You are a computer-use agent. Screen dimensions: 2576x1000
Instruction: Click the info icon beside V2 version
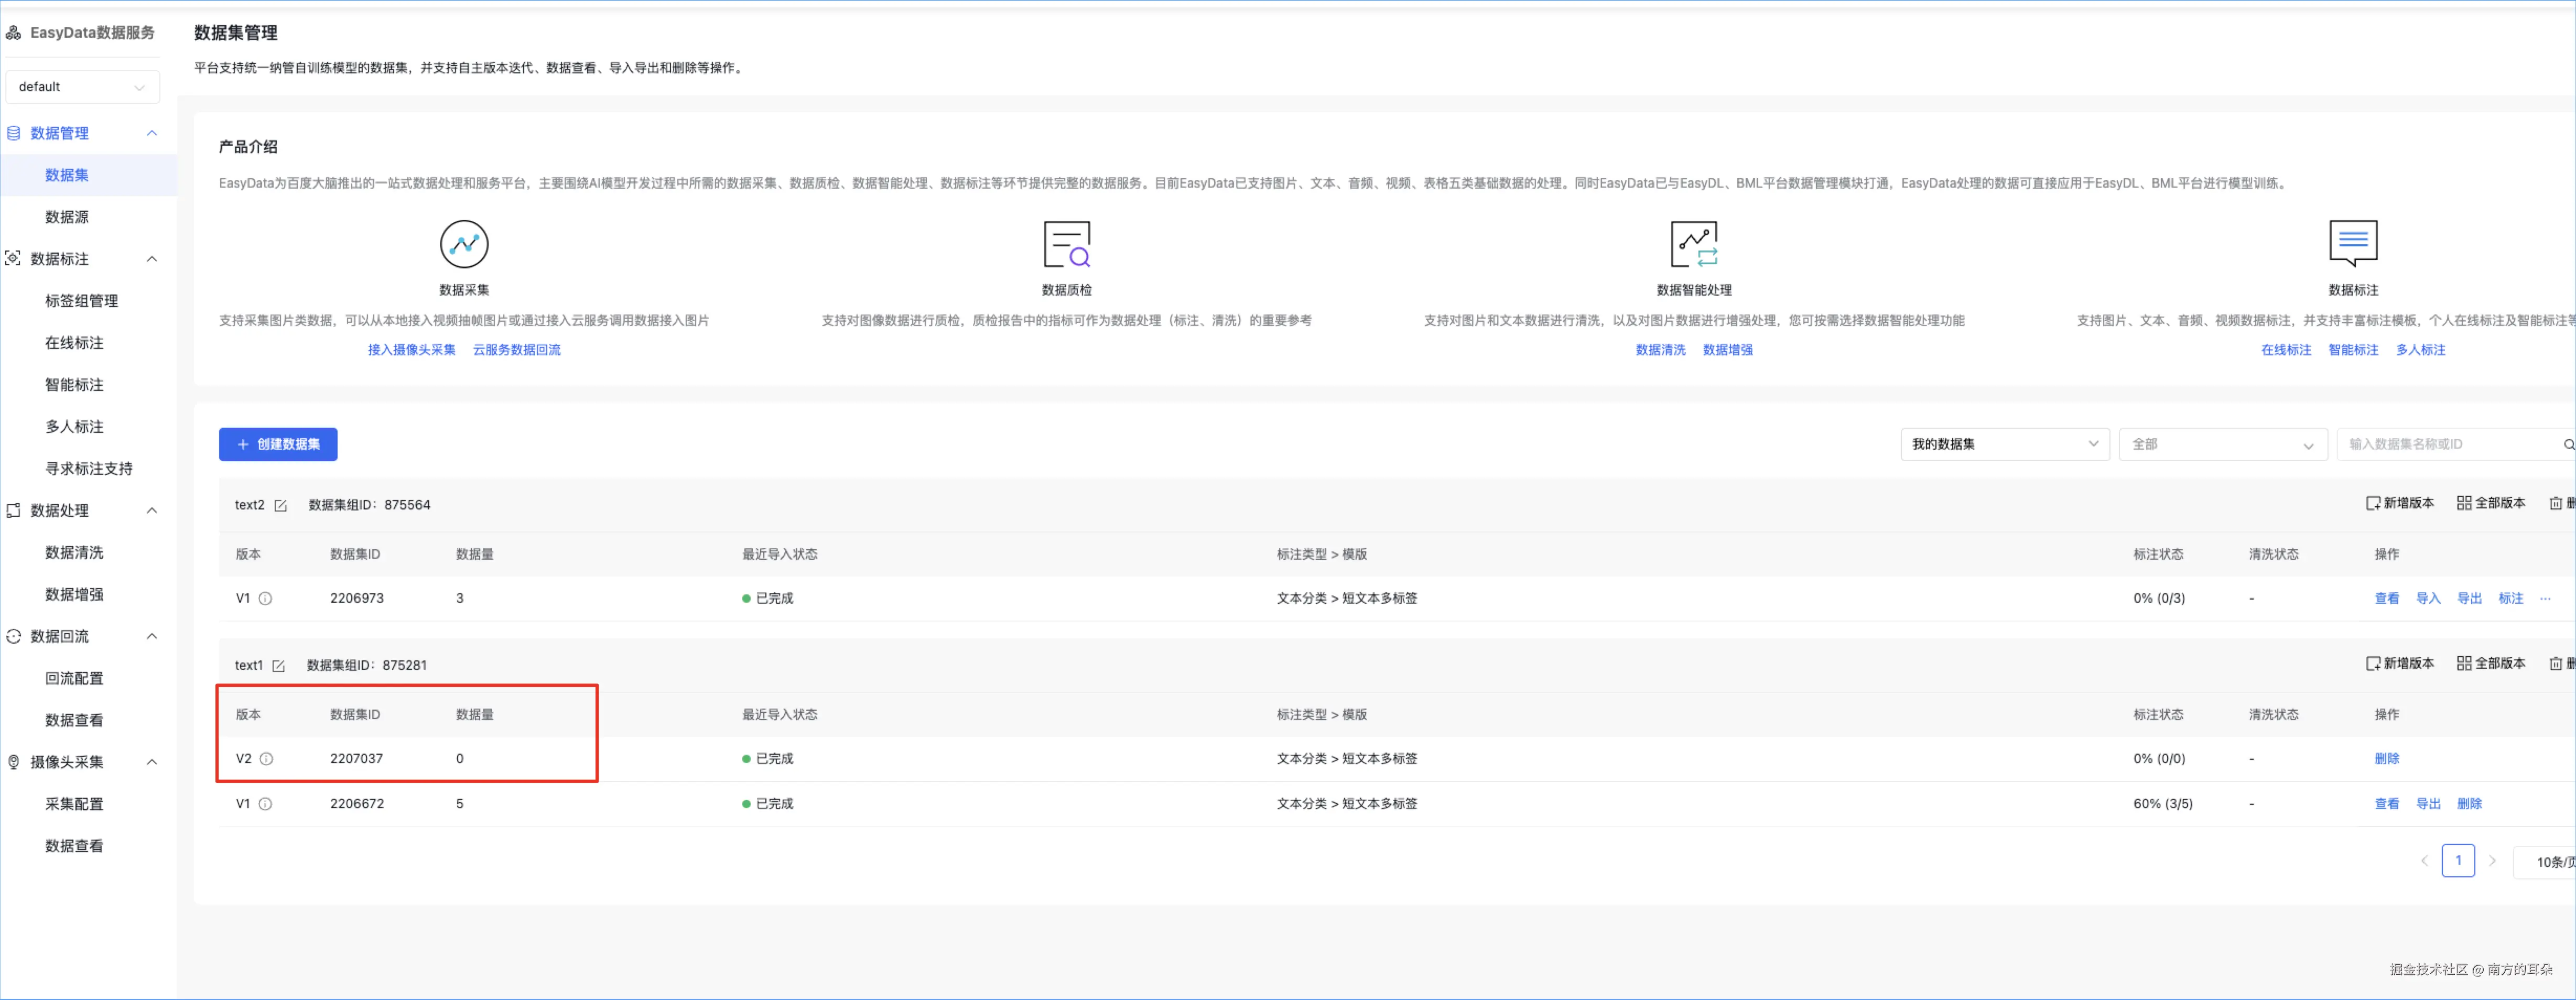pos(266,759)
